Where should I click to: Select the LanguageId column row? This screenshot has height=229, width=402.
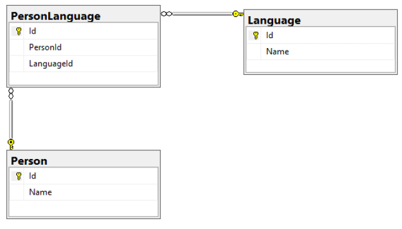(x=84, y=64)
